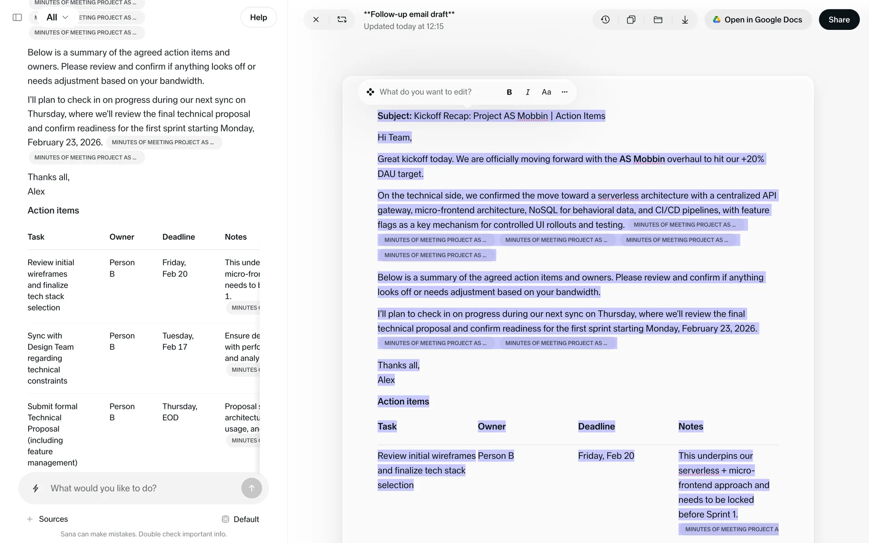Open the Default model selector
This screenshot has height=543, width=869.
(x=240, y=519)
